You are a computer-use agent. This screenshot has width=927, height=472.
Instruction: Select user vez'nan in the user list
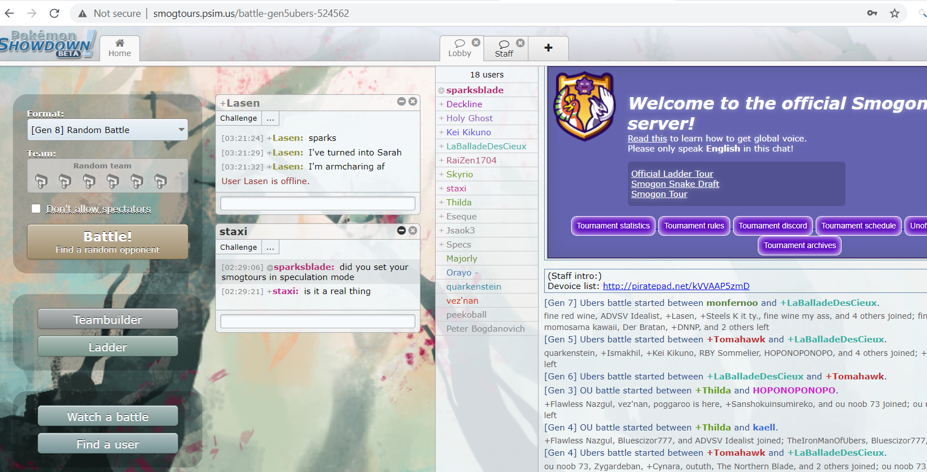point(487,300)
